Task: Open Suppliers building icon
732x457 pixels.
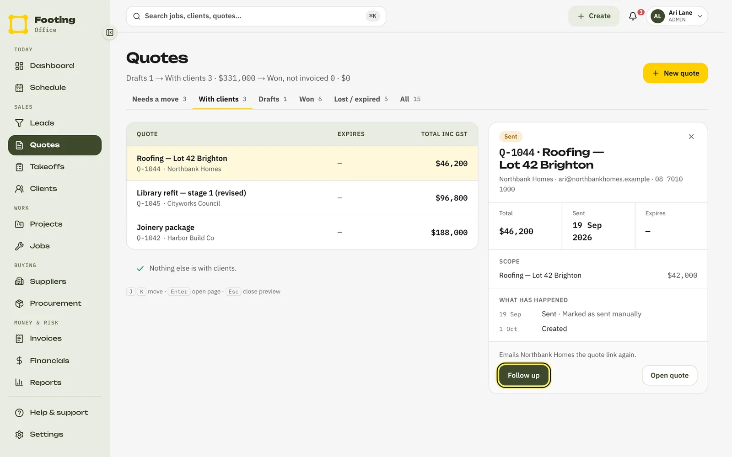Action: pyautogui.click(x=19, y=282)
